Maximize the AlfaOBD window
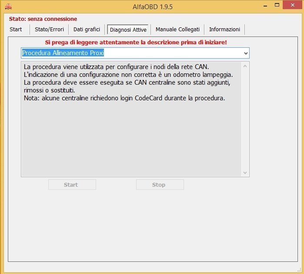 (x=277, y=5)
